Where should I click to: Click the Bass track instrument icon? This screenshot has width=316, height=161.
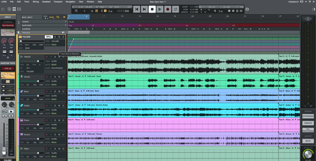coord(22,91)
